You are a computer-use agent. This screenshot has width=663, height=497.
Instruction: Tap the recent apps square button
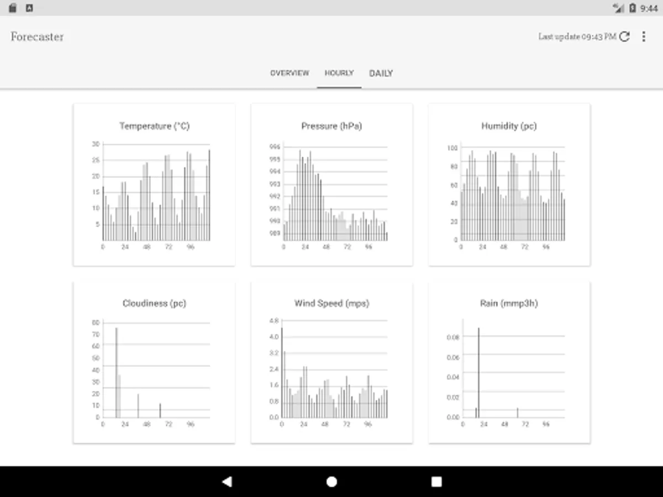pyautogui.click(x=436, y=482)
